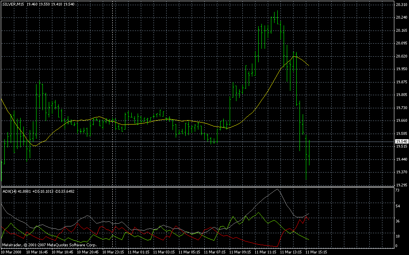Screen dimensions: 409x255
Task: Click the peak of the white ADX line
Action: click(277, 189)
